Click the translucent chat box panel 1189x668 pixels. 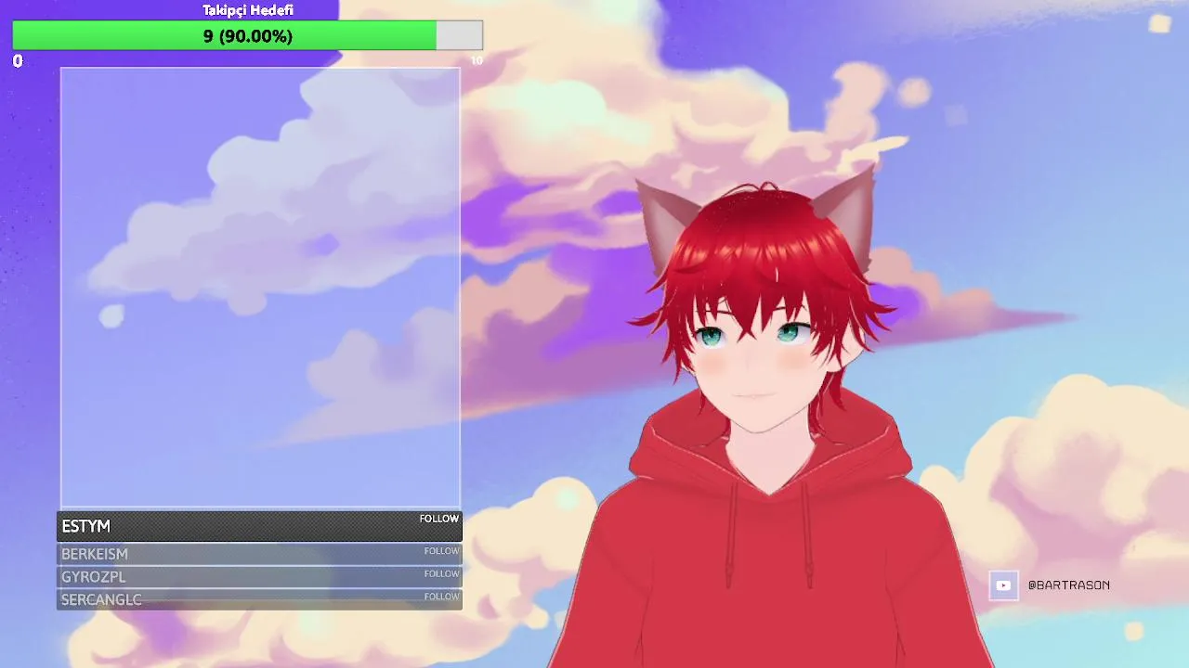point(260,288)
